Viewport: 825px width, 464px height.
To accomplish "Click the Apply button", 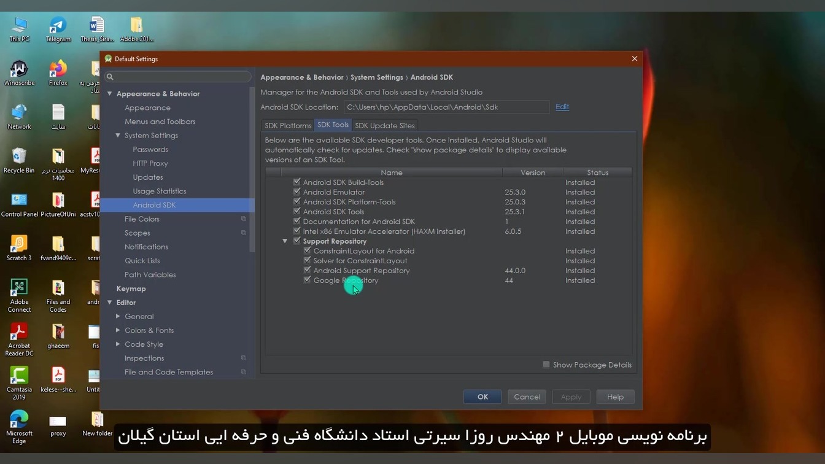I will coord(571,396).
